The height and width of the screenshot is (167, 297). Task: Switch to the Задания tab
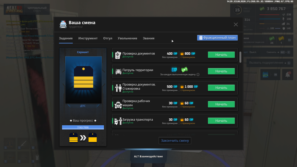click(66, 38)
